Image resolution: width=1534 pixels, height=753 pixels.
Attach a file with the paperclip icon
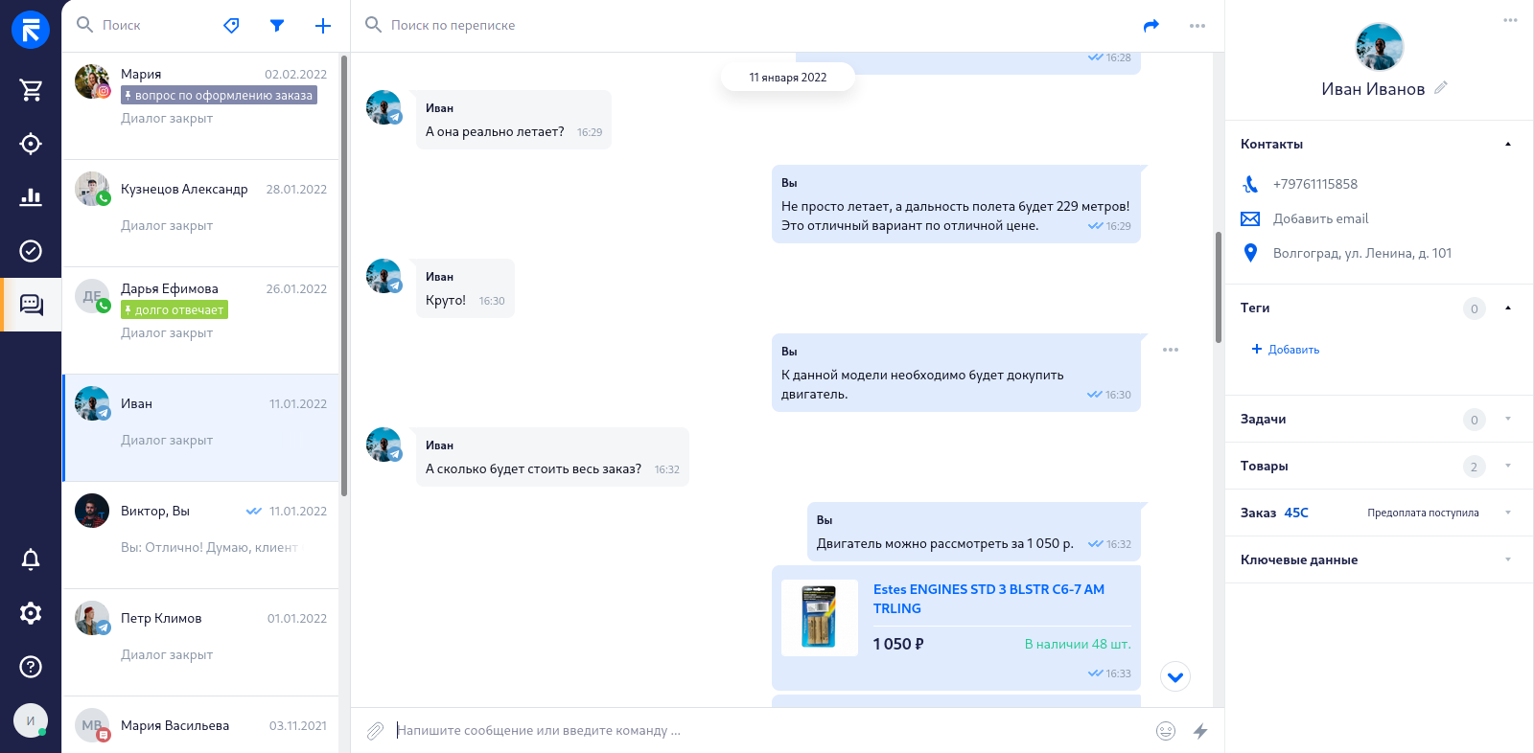[375, 730]
